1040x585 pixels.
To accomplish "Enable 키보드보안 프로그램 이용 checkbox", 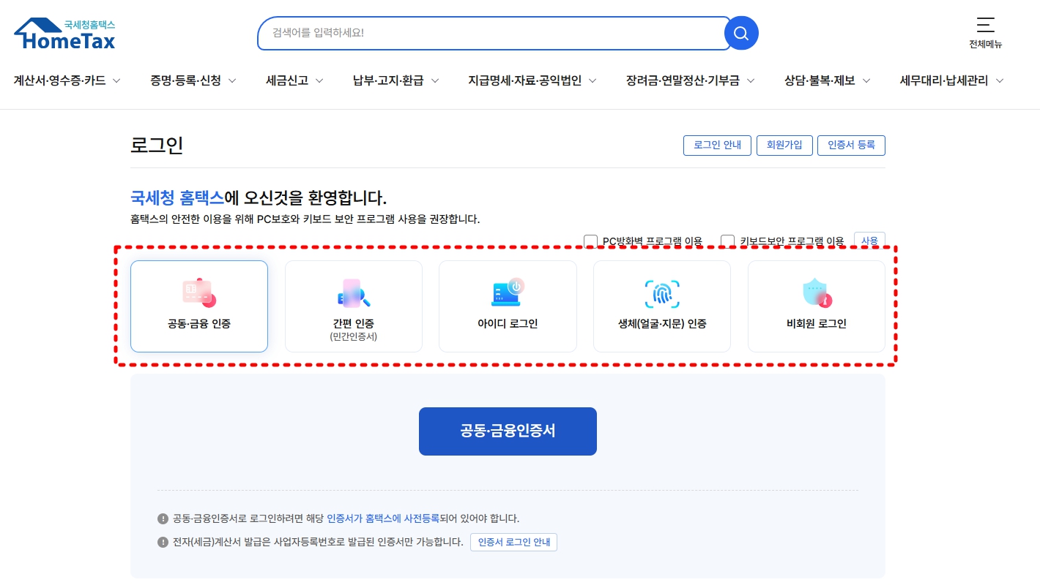I will [727, 241].
